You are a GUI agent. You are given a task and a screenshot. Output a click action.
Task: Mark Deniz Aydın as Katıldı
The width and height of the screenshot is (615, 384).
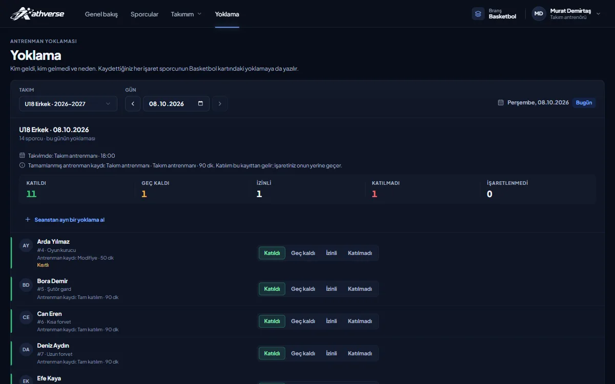(x=272, y=353)
